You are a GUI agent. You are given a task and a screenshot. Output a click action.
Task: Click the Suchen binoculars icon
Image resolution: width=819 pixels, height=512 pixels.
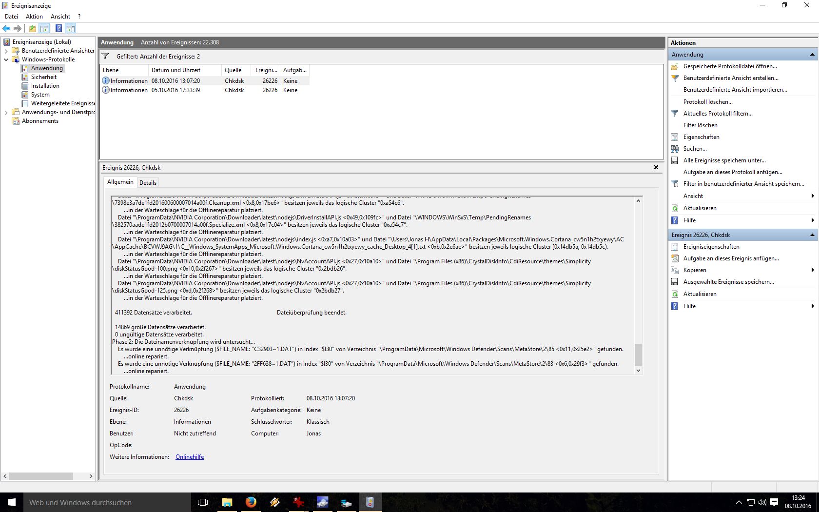[x=675, y=149]
